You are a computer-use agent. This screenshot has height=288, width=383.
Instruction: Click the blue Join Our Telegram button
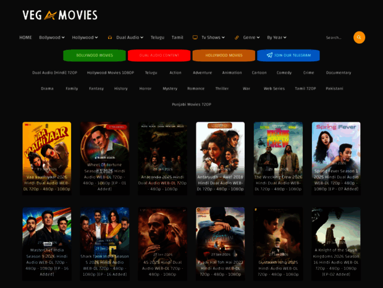click(288, 56)
